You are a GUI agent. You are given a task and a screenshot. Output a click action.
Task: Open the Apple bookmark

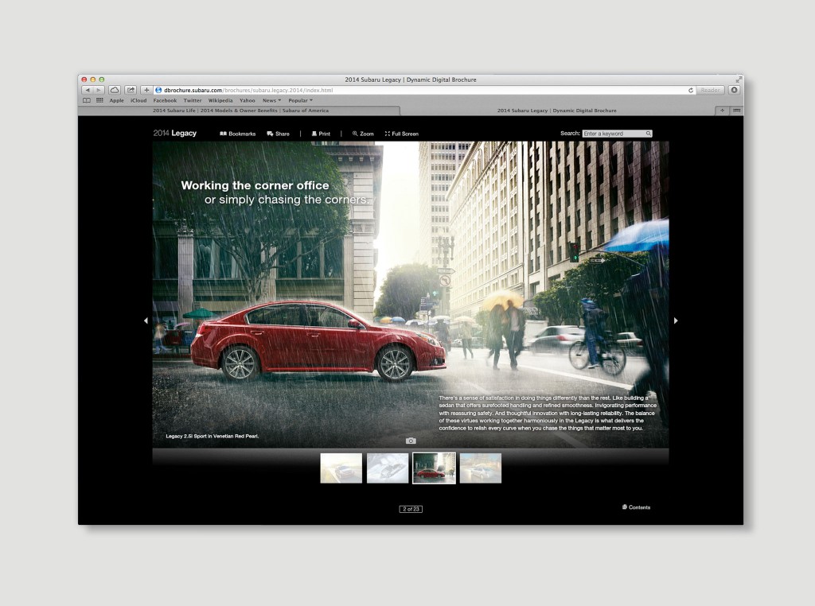116,101
